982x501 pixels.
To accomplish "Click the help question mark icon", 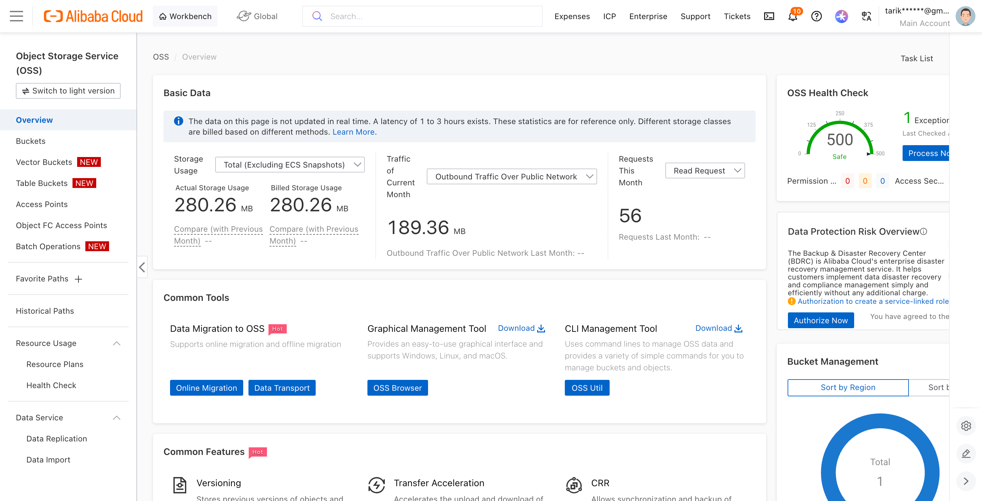I will (817, 16).
